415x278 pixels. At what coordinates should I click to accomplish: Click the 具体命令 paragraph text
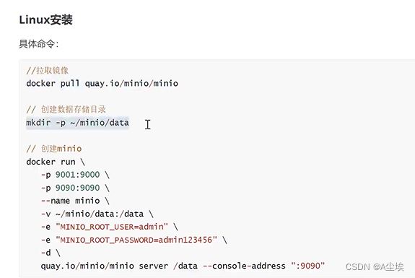click(39, 43)
